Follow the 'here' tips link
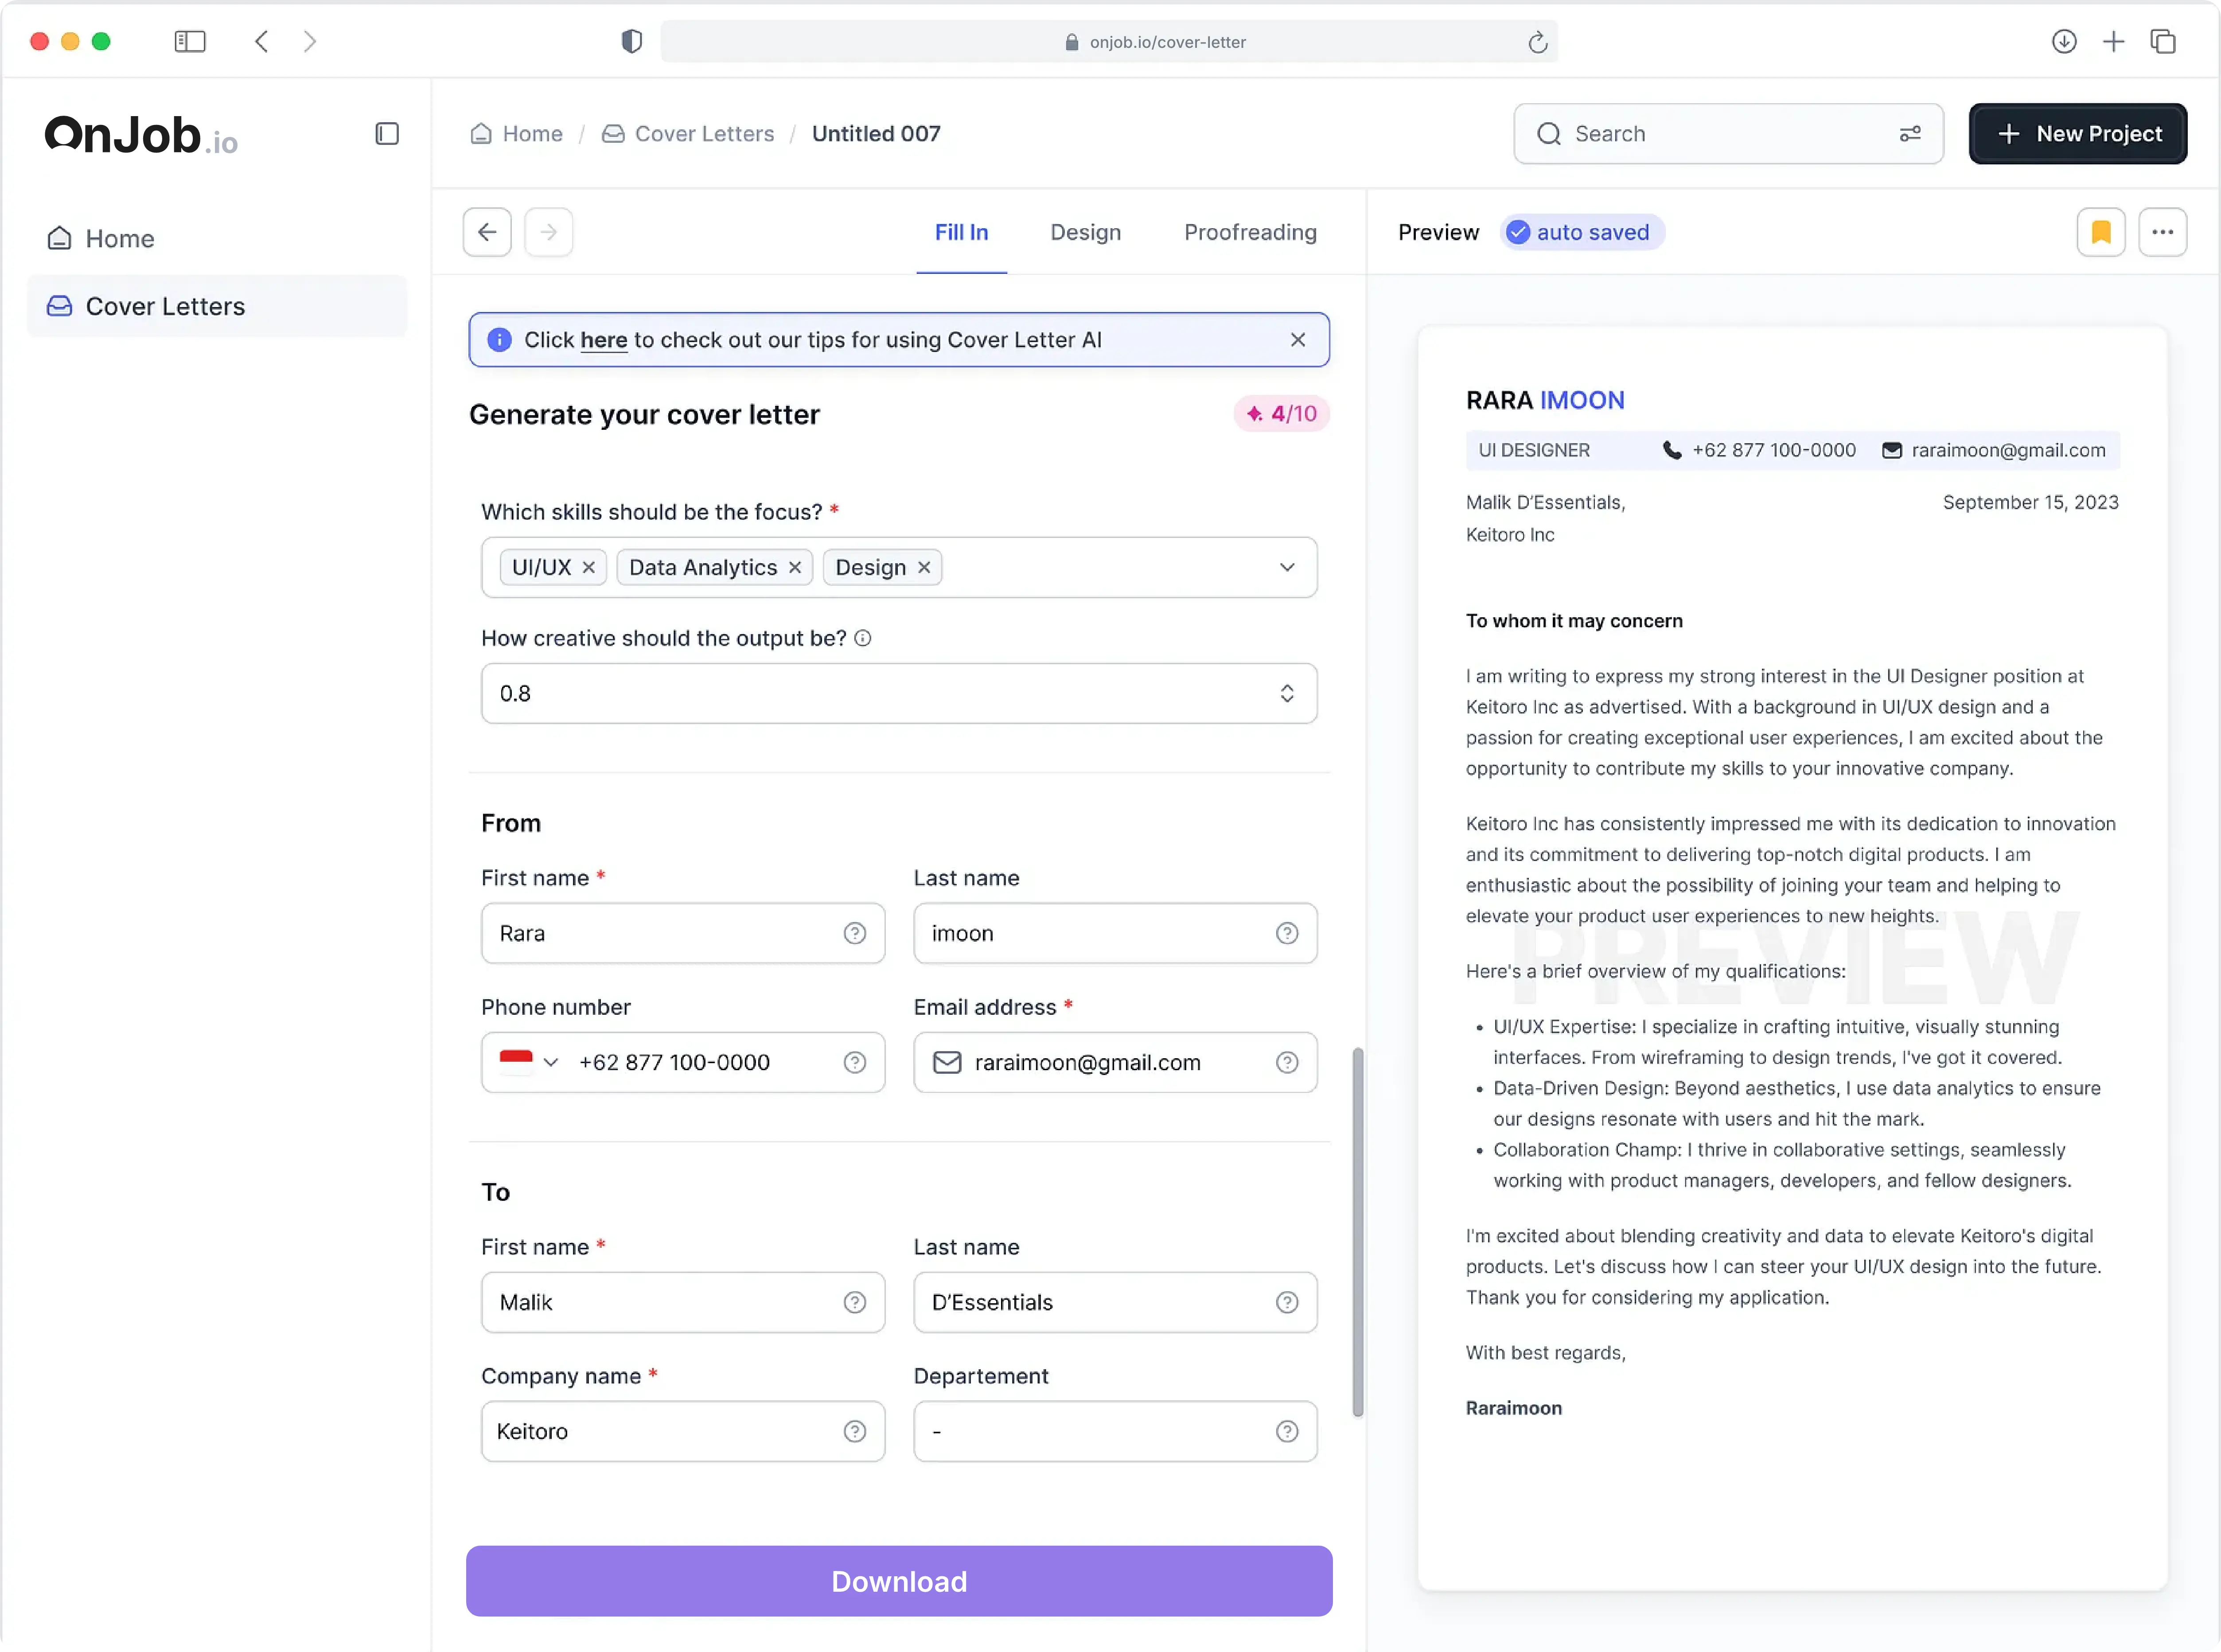The height and width of the screenshot is (1652, 2221). 603,340
